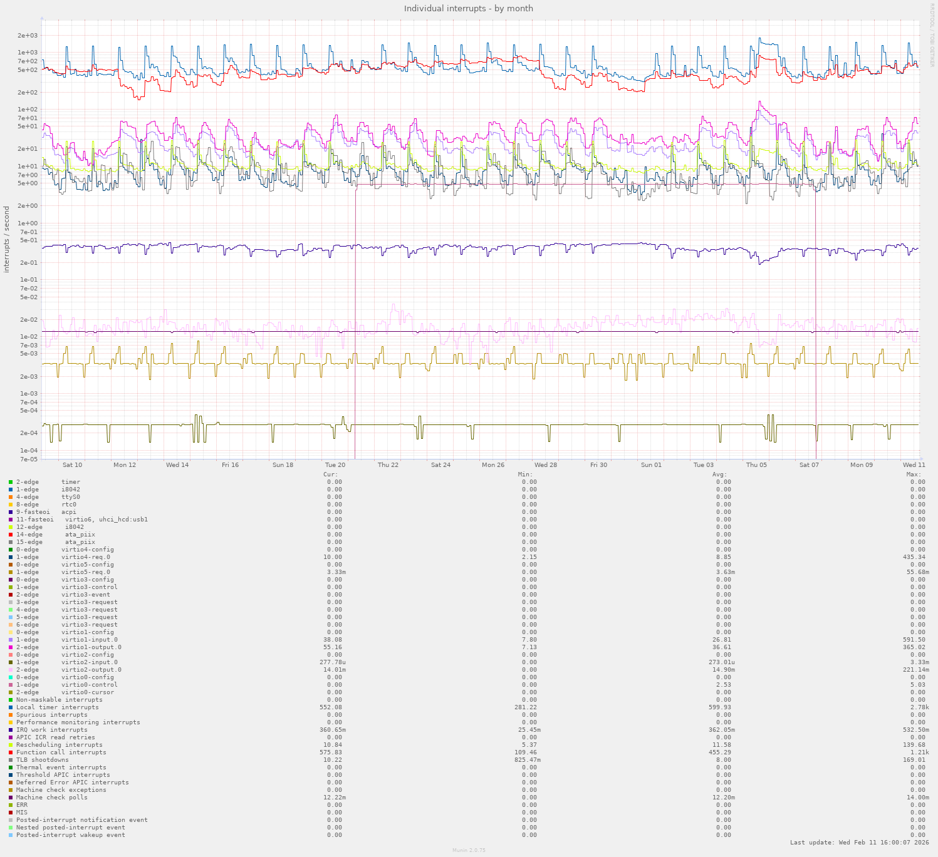Click the Munin 2.0.75 version footer
The image size is (938, 857).
coord(469,851)
